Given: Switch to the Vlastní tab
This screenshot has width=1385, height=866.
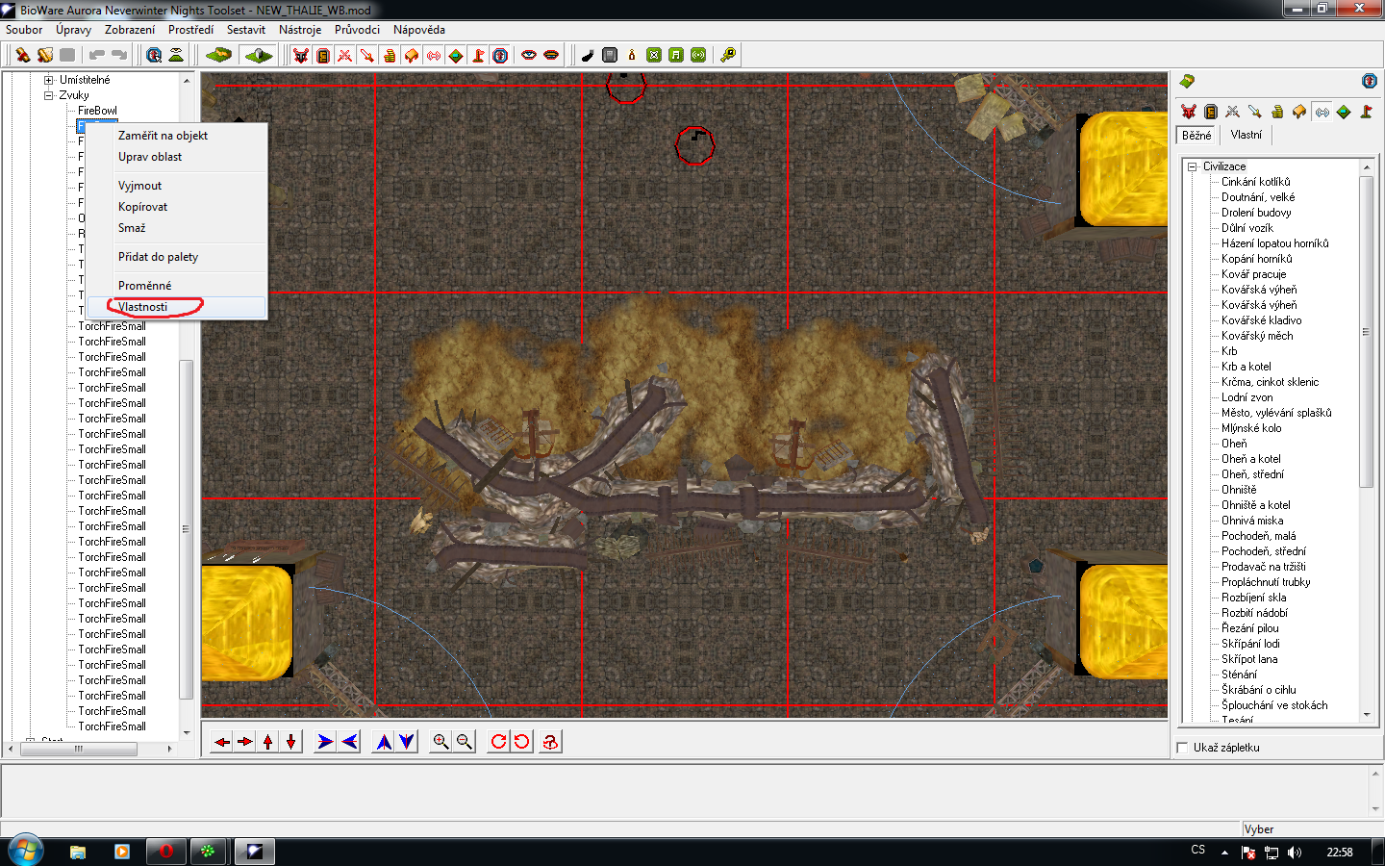Looking at the screenshot, I should tap(1246, 135).
